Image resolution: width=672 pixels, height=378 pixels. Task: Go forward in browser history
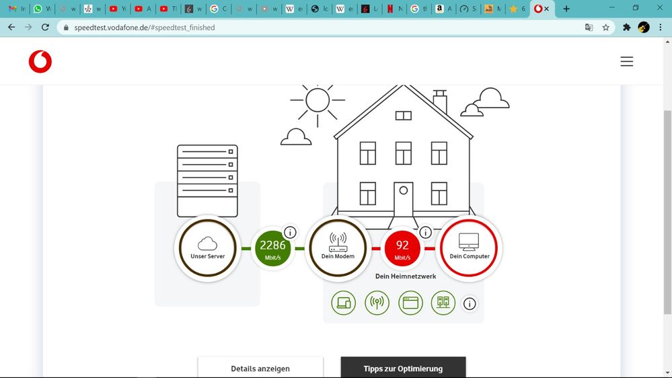[28, 28]
